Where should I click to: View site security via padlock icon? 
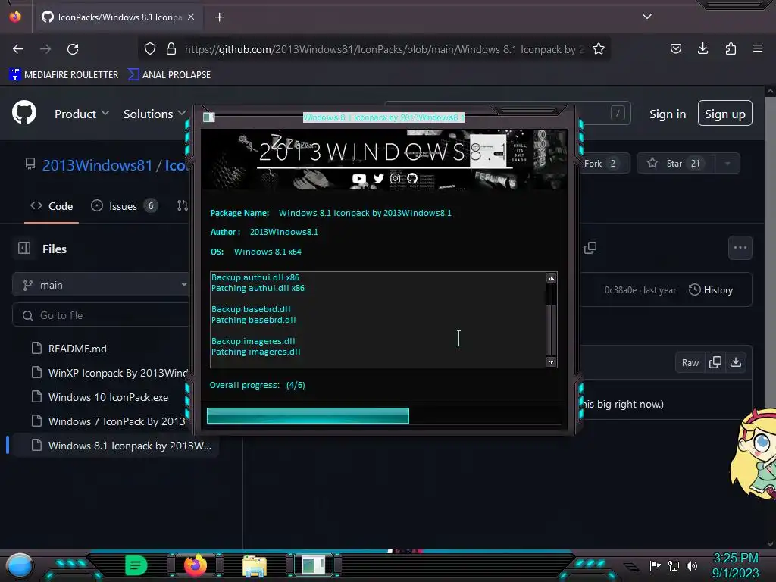(171, 49)
